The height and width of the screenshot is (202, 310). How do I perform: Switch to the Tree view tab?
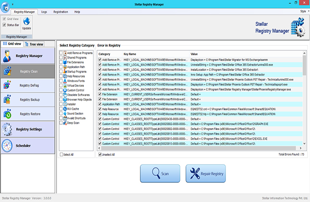coord(34,44)
